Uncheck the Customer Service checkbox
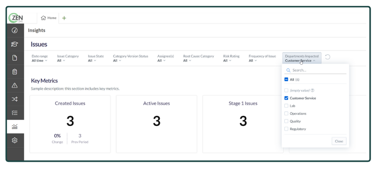375x169 pixels. click(286, 98)
